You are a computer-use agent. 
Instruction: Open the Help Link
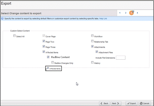(103, 18)
